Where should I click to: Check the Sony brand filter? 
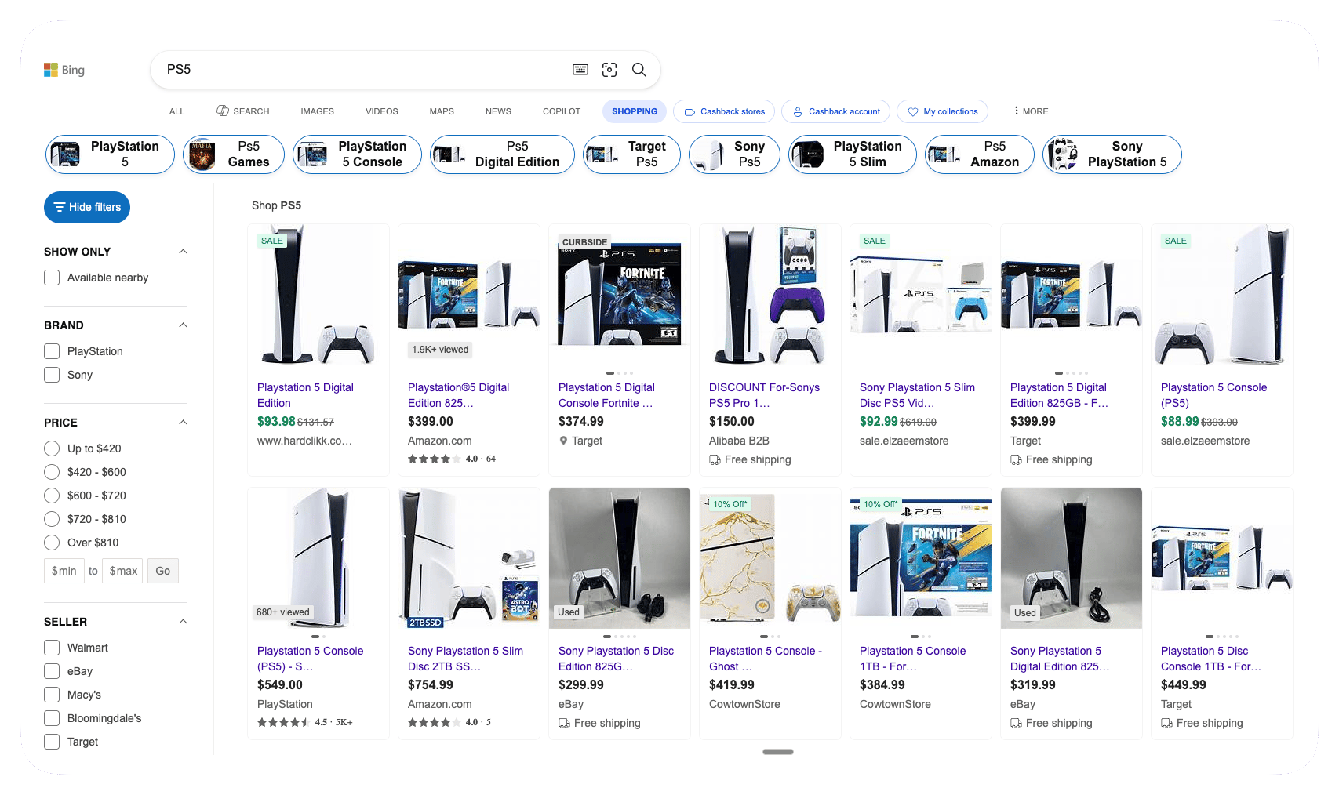point(52,375)
